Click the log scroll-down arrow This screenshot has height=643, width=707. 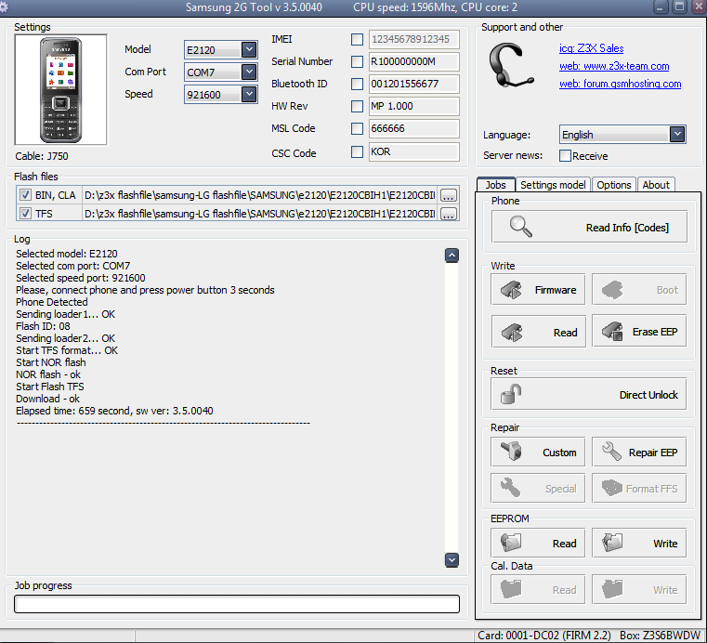click(x=452, y=559)
